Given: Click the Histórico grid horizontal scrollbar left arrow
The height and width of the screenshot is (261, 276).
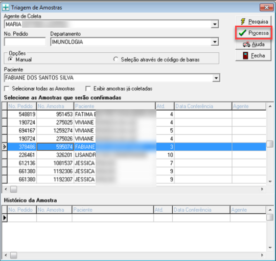Looking at the screenshot, I should coord(6,255).
